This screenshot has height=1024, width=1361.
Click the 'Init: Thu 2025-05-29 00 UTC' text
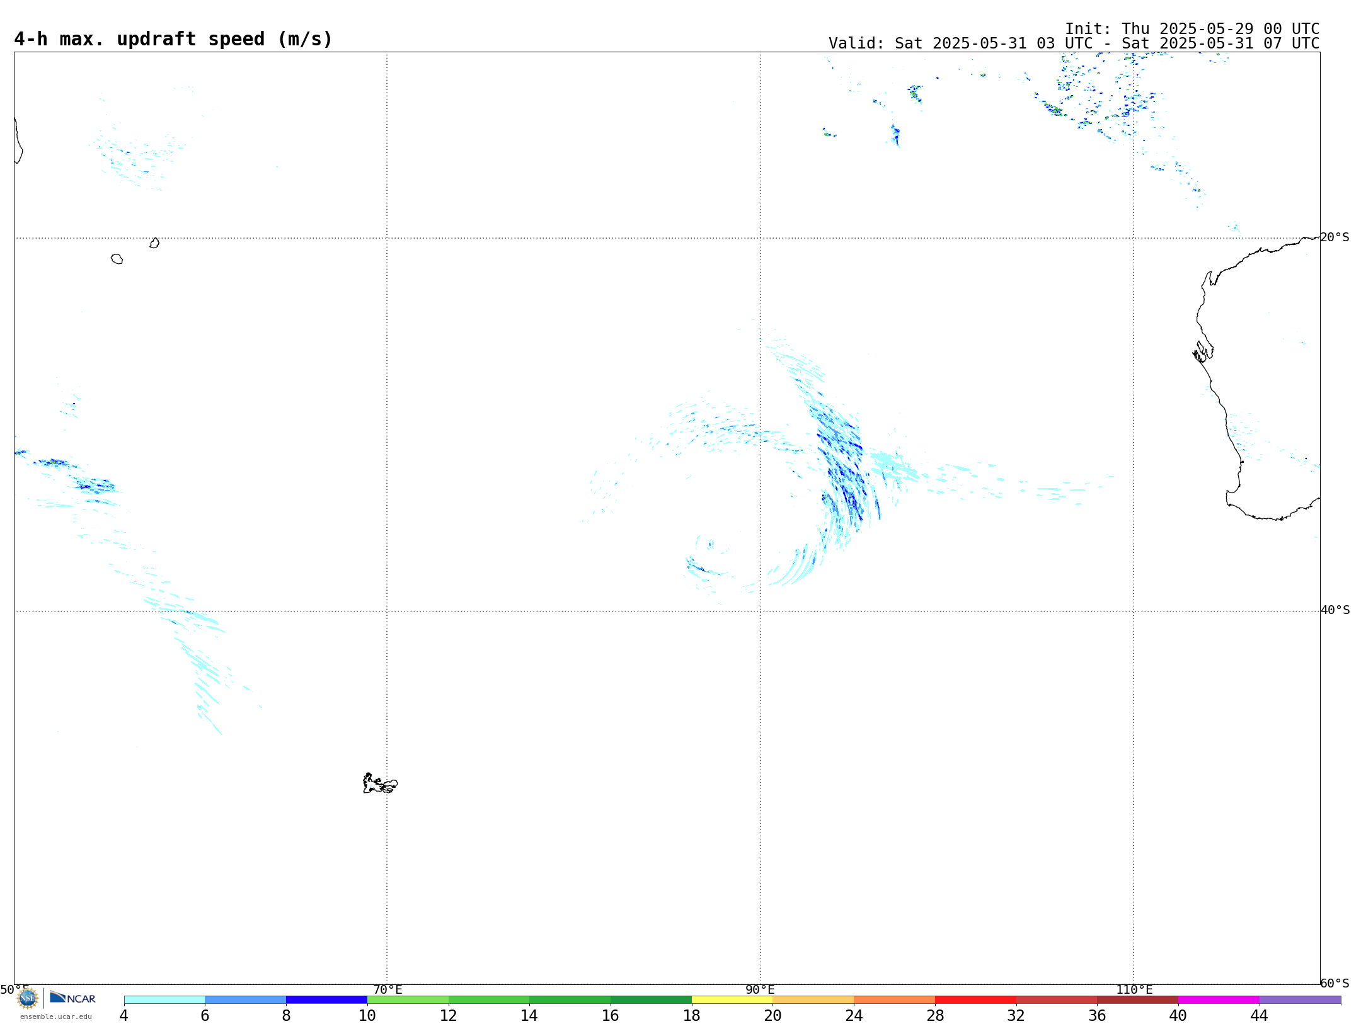[1192, 29]
